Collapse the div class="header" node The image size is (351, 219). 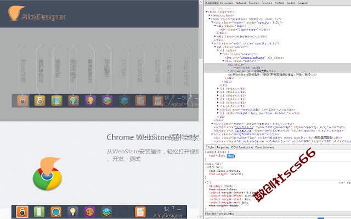[212, 22]
